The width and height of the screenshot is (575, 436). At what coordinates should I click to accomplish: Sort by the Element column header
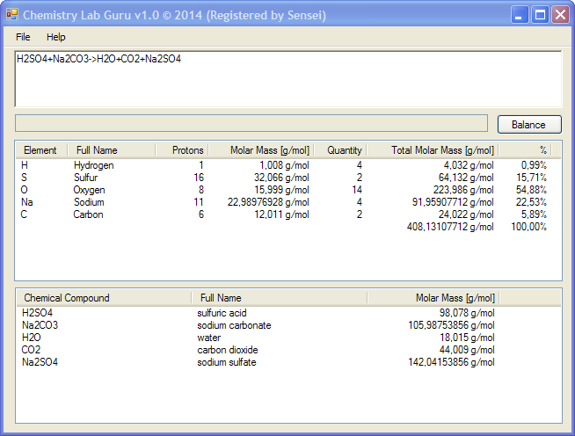pyautogui.click(x=40, y=150)
